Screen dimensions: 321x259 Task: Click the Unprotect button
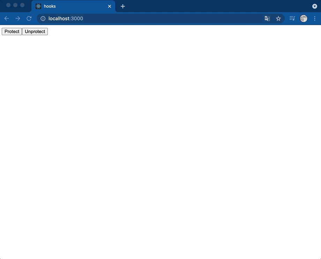point(35,31)
